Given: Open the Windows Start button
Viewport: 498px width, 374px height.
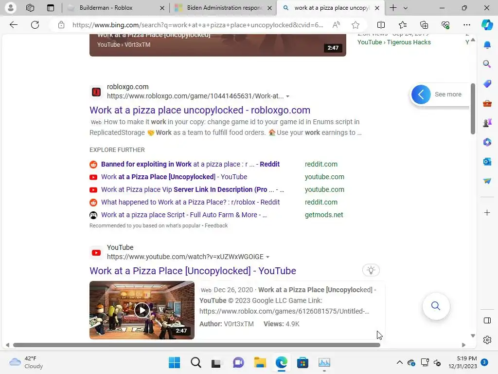Looking at the screenshot, I should (x=174, y=362).
